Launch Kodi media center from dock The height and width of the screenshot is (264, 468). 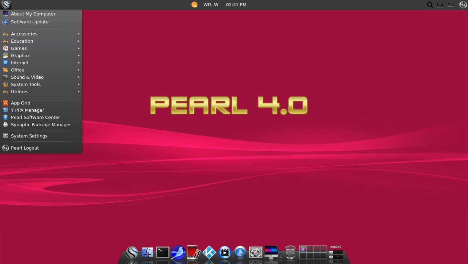tap(209, 253)
